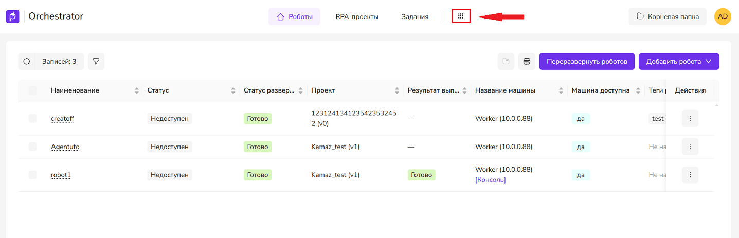The width and height of the screenshot is (739, 238).
Task: Click the AD user avatar
Action: [723, 16]
